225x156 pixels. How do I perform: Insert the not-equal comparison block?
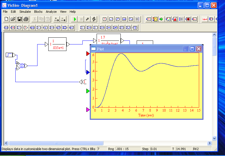click(x=115, y=28)
